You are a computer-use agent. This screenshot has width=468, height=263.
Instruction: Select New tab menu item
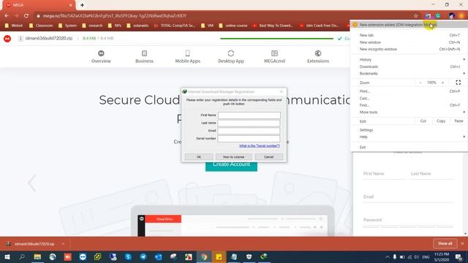pyautogui.click(x=409, y=35)
